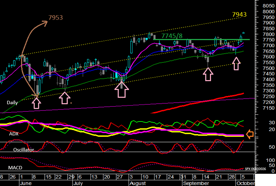The width and height of the screenshot is (276, 186).
Task: Click the June month label
Action: tap(26, 184)
